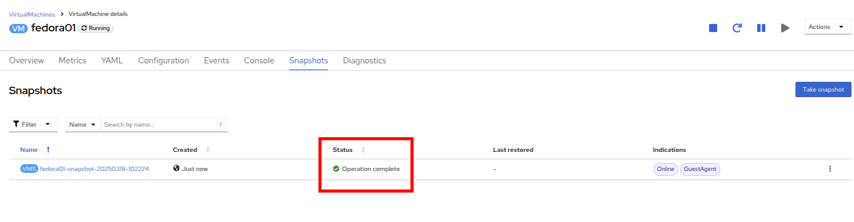Image resolution: width=854 pixels, height=222 pixels.
Task: Open the snapshot row kebab menu
Action: [830, 168]
